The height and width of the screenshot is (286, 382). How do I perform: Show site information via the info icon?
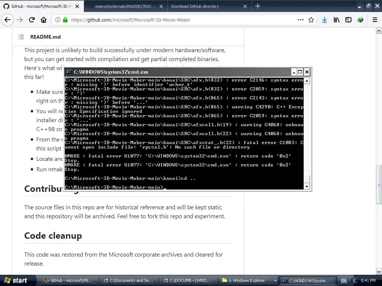[58, 20]
